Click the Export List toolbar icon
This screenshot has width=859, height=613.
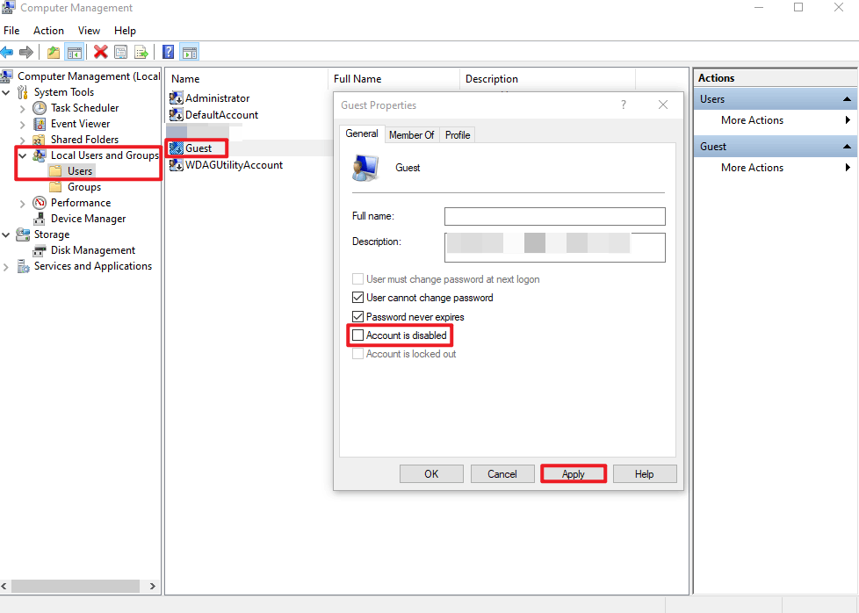141,52
